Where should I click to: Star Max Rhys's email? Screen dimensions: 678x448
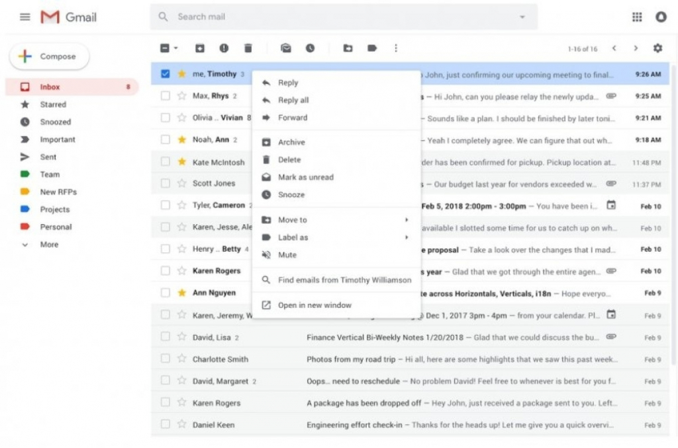tap(180, 95)
